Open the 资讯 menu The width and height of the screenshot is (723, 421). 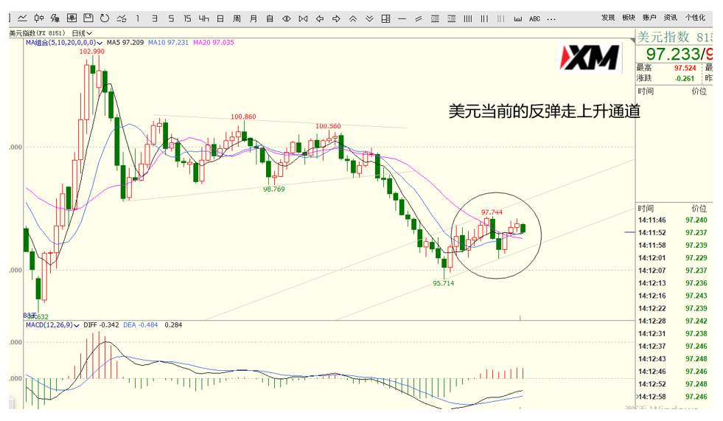click(670, 18)
